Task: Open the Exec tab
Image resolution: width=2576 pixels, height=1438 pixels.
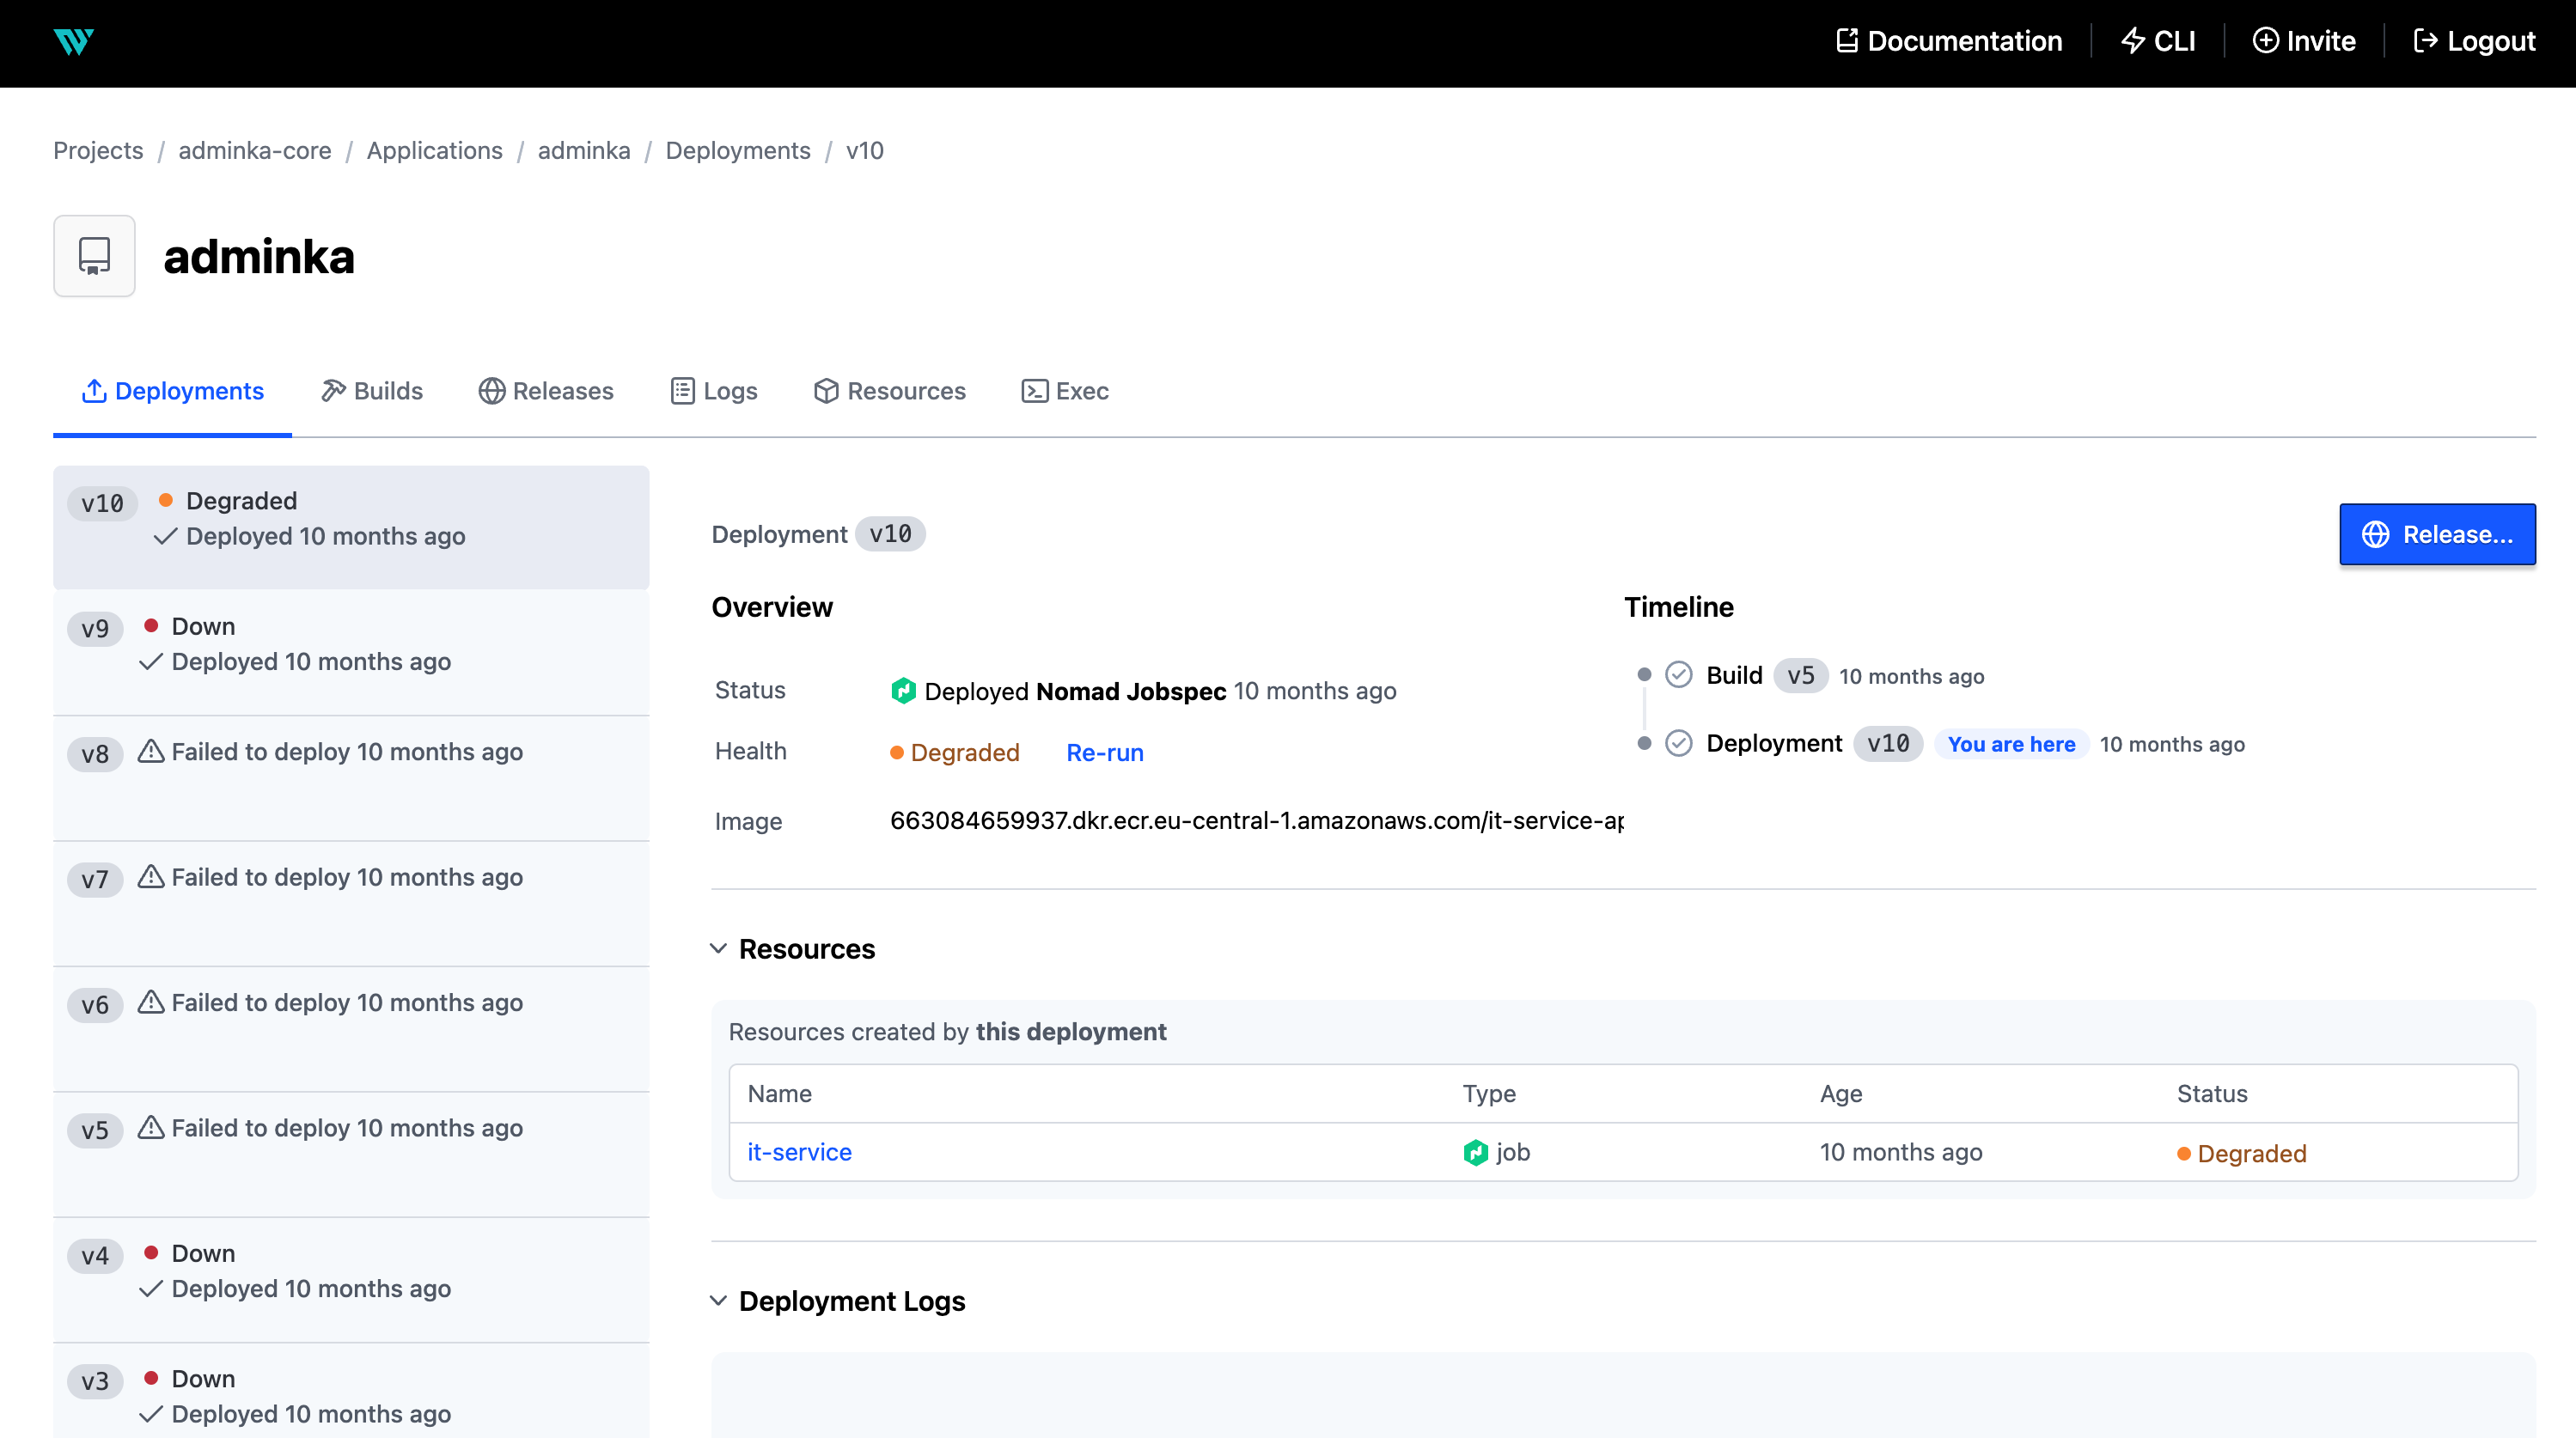Action: (x=1065, y=391)
